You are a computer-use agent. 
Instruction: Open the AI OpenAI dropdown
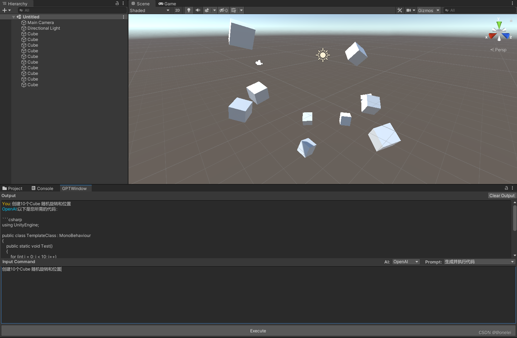click(x=406, y=262)
